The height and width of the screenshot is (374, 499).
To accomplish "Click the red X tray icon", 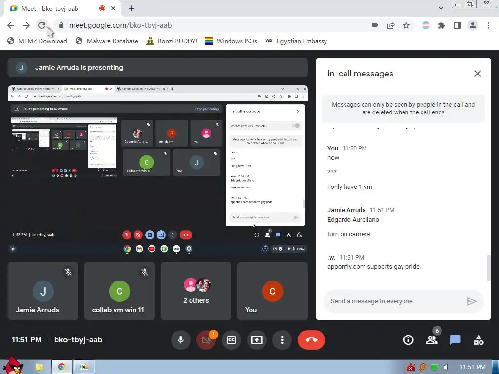I will (411, 367).
